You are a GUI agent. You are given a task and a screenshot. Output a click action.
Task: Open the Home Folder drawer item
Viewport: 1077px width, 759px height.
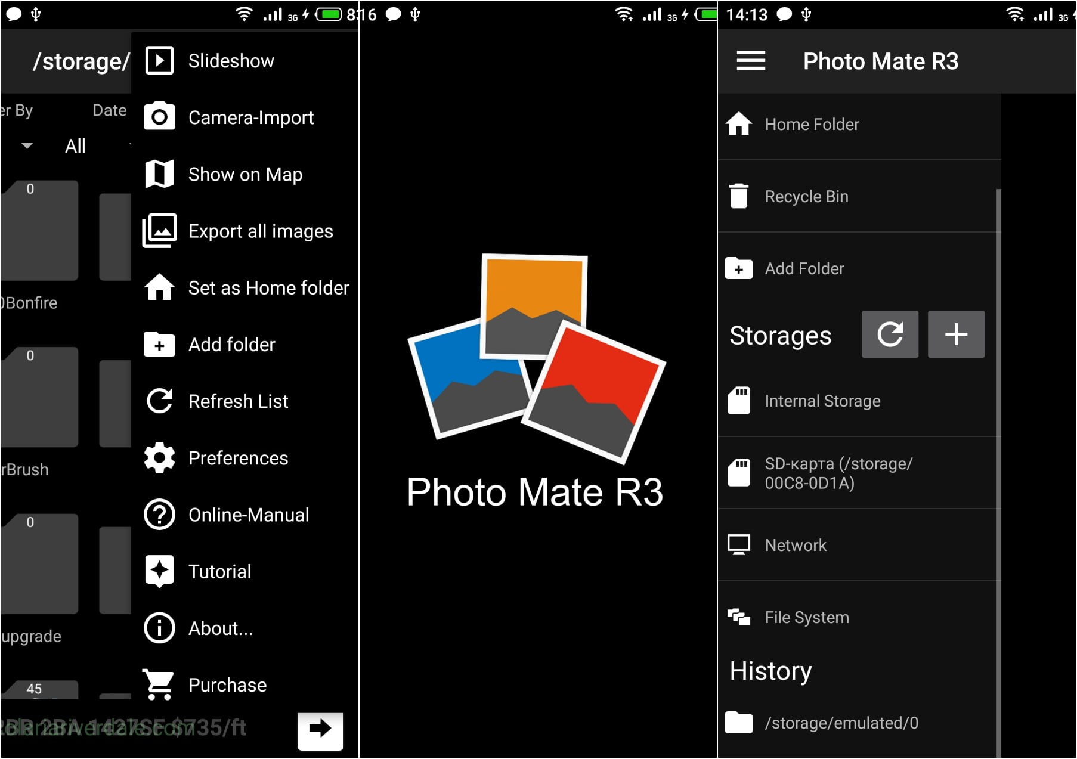coord(859,124)
